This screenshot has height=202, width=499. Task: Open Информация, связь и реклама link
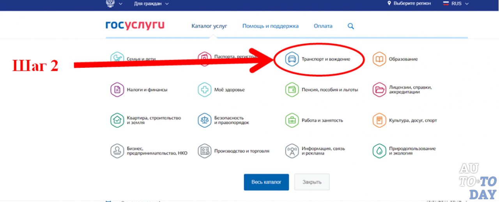[x=323, y=151]
